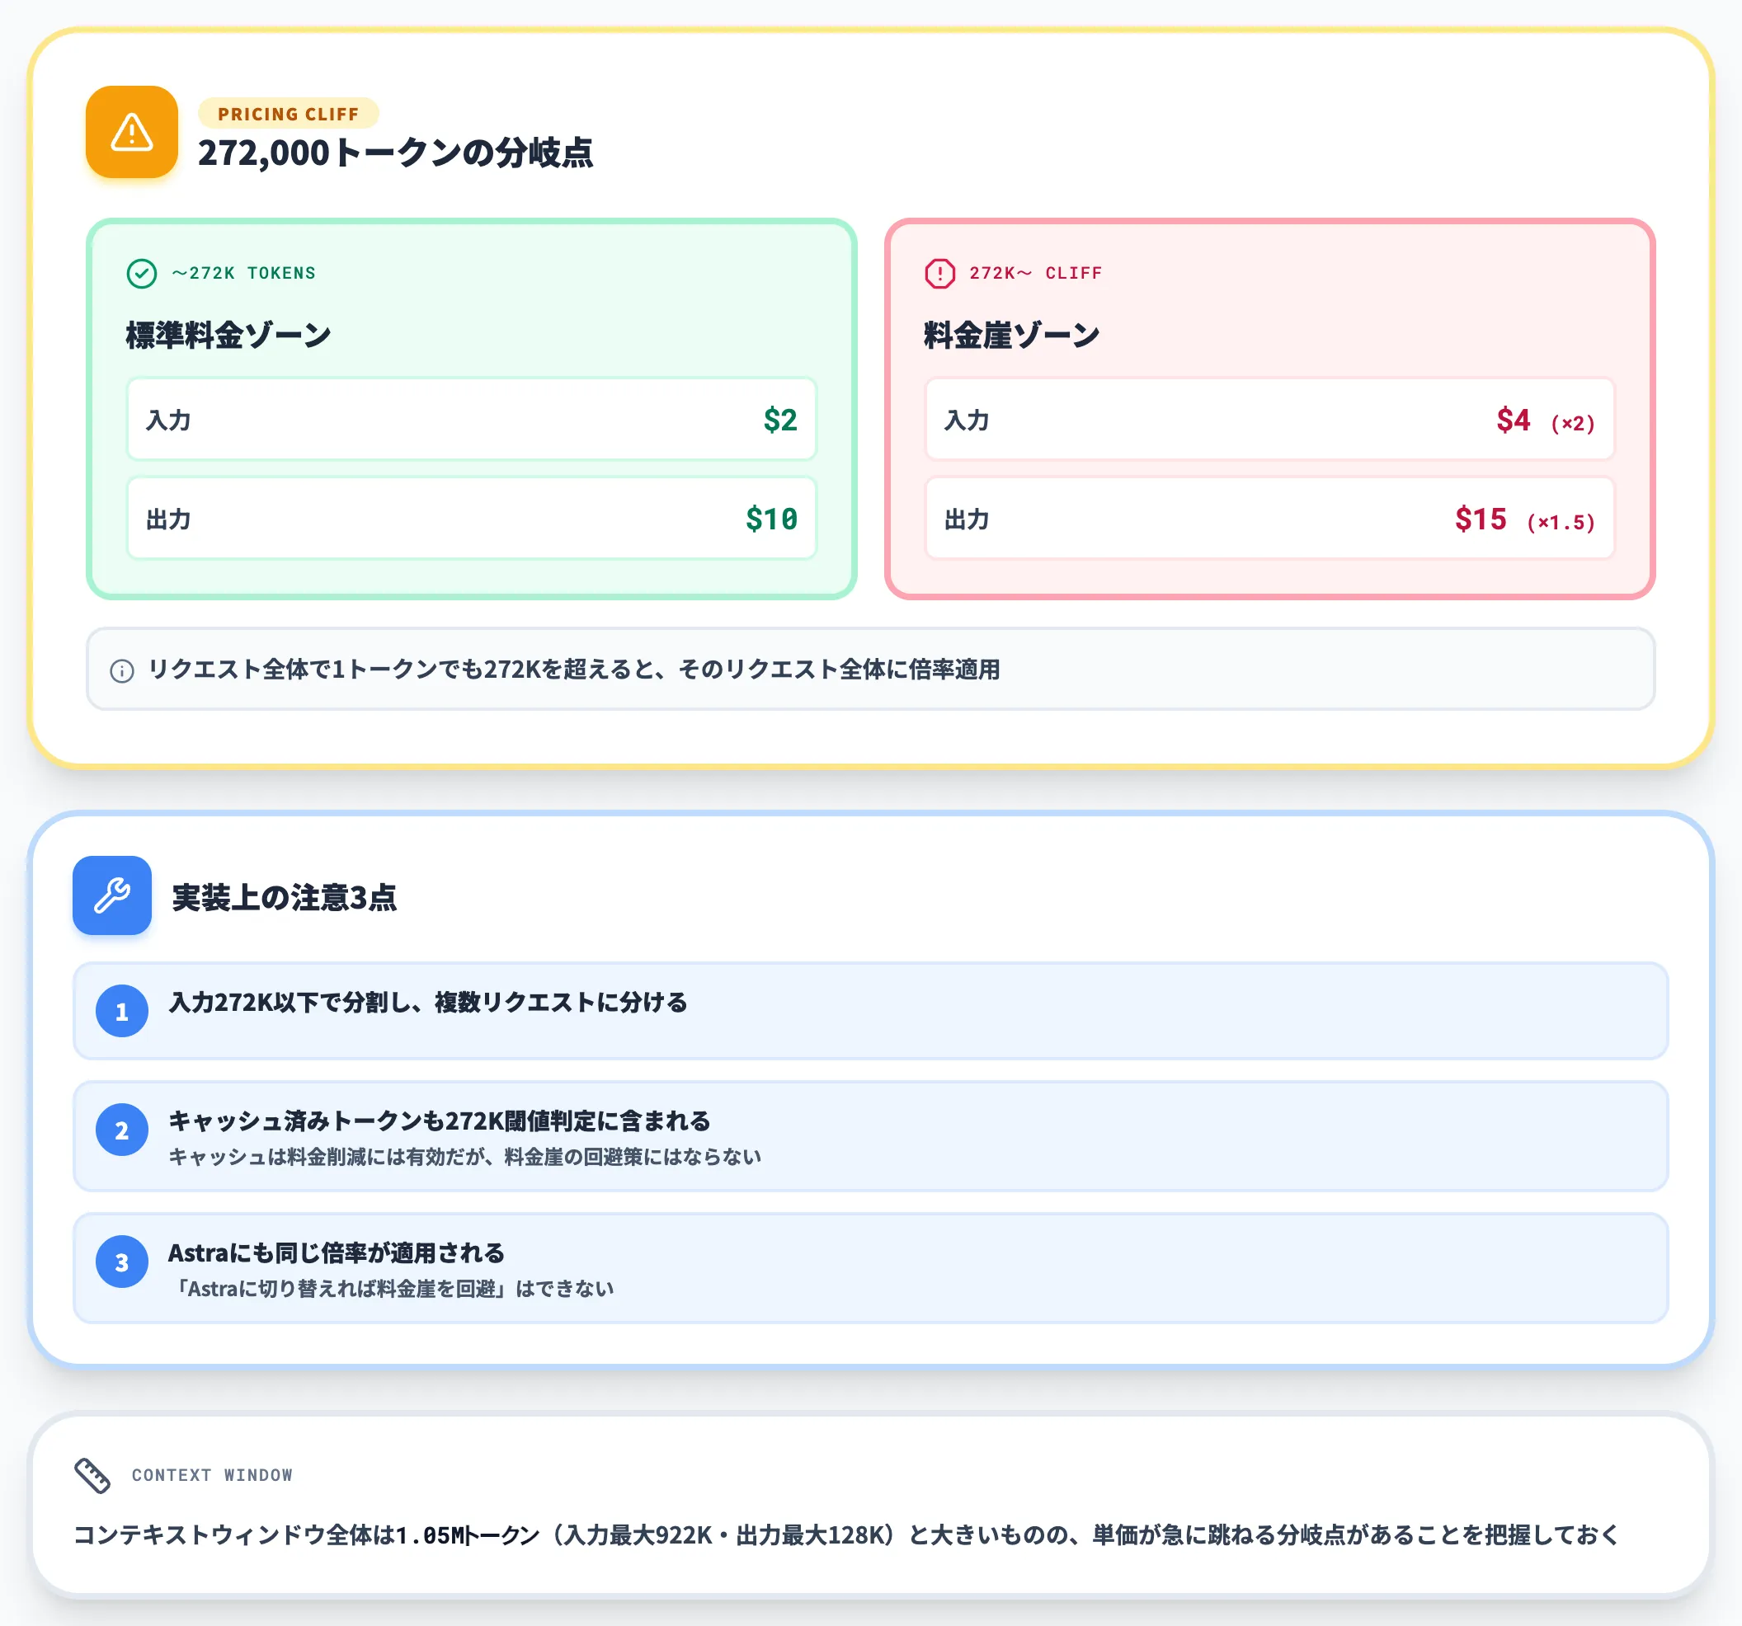Click the number 1 circle badge
The image size is (1742, 1626).
[122, 1011]
